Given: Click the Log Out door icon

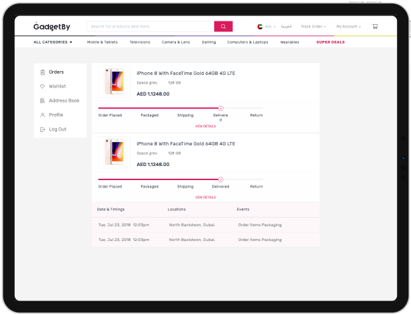Looking at the screenshot, I should 42,129.
